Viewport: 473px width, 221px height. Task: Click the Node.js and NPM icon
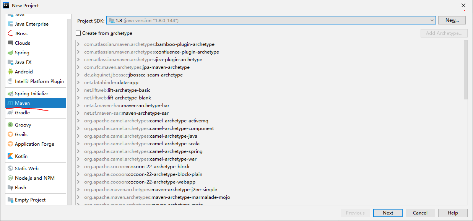(x=10, y=178)
